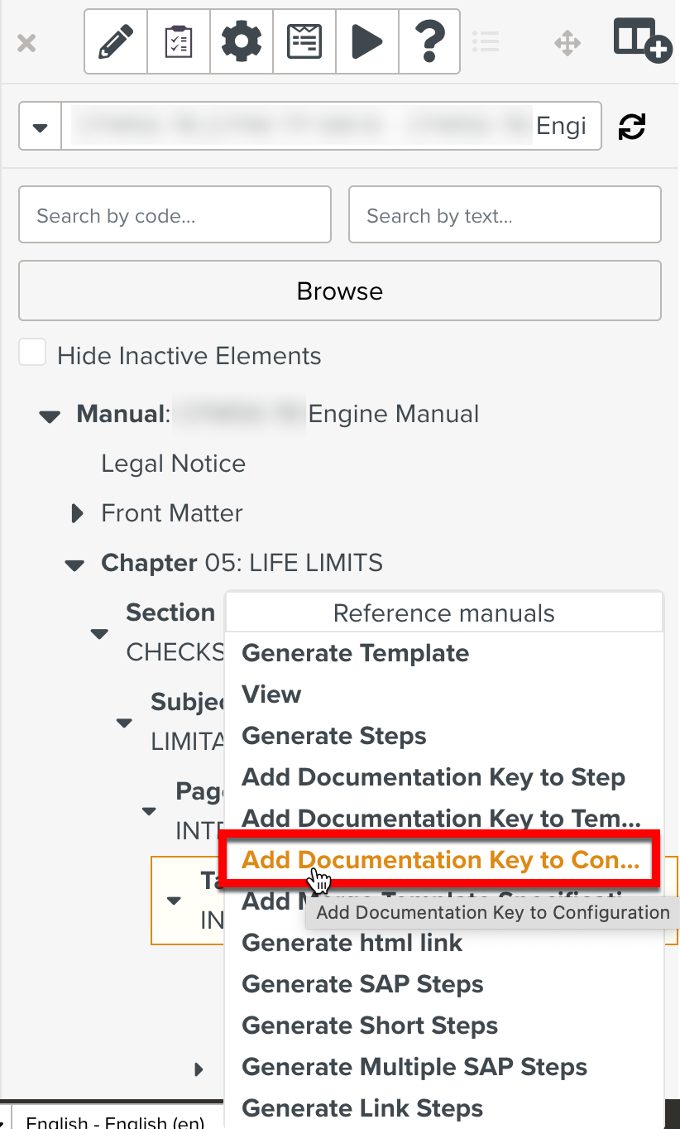Expand the Front Matter tree item
Screen dimensions: 680x1129
coord(75,514)
